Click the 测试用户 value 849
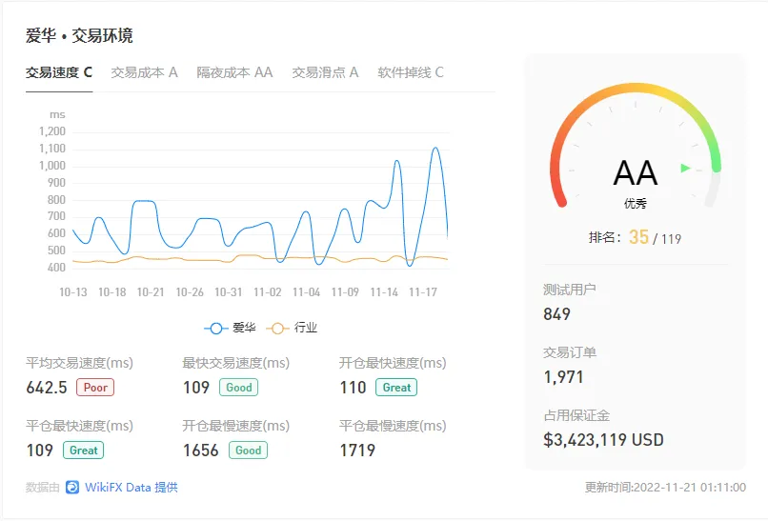 [556, 314]
